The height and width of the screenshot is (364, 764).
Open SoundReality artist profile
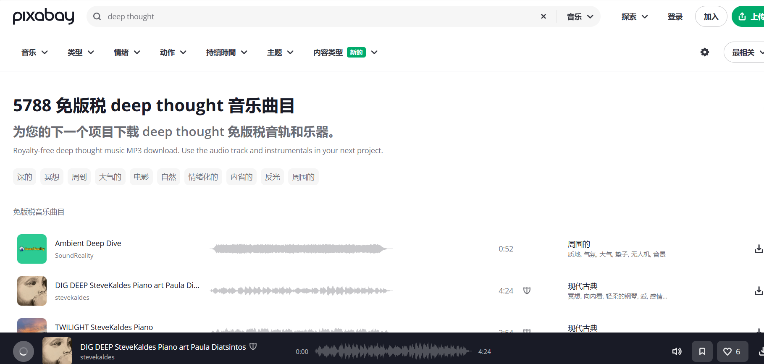click(74, 255)
